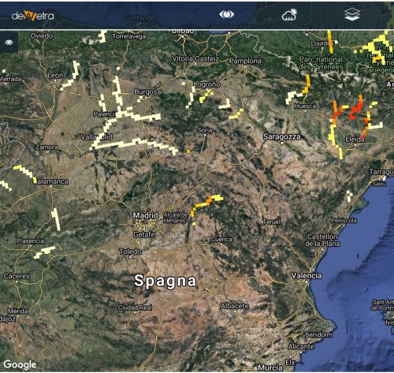This screenshot has height=373, width=394.
Task: Click the Castellón de la Plana label
Action: (x=323, y=240)
